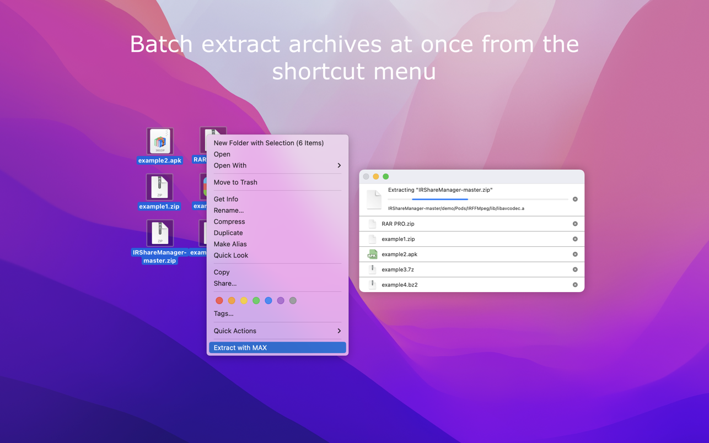Choose Compress from context menu
709x443 pixels.
(229, 221)
